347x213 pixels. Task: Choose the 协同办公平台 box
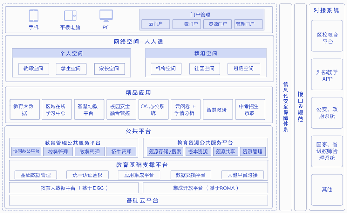coord(27,152)
